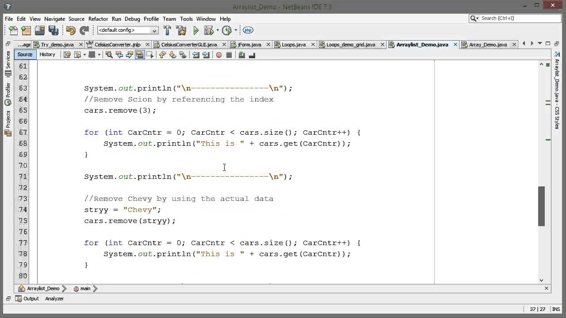Open the Refactor menu
The image size is (566, 318).
point(98,19)
